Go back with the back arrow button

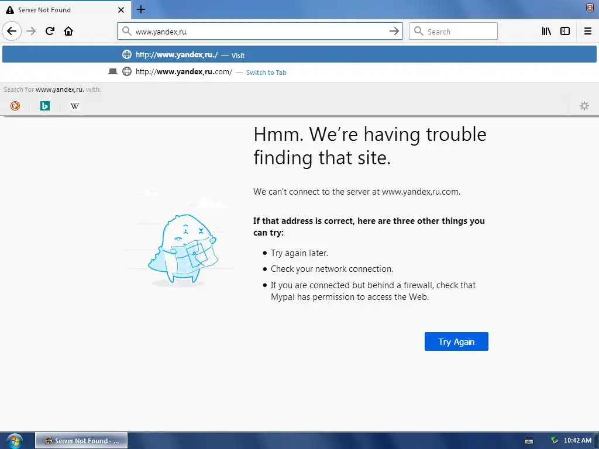tap(12, 31)
